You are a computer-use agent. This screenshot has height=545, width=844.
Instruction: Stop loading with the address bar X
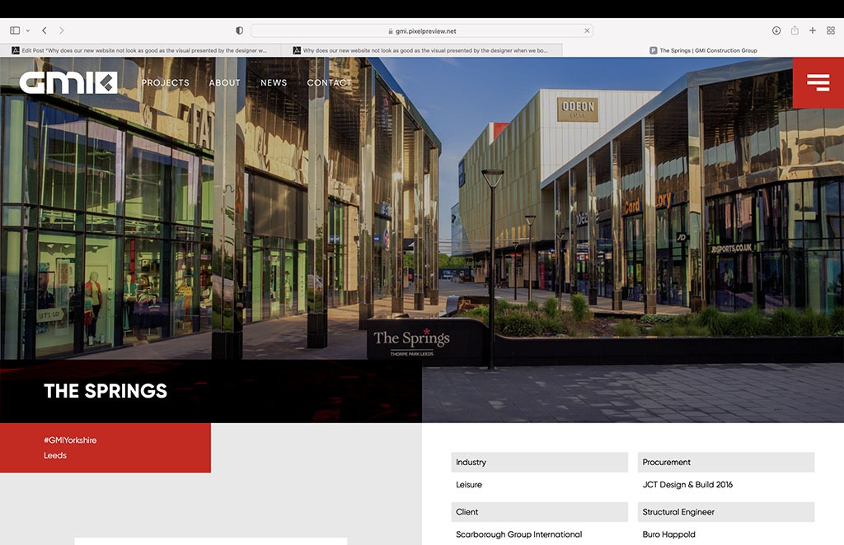coord(587,30)
